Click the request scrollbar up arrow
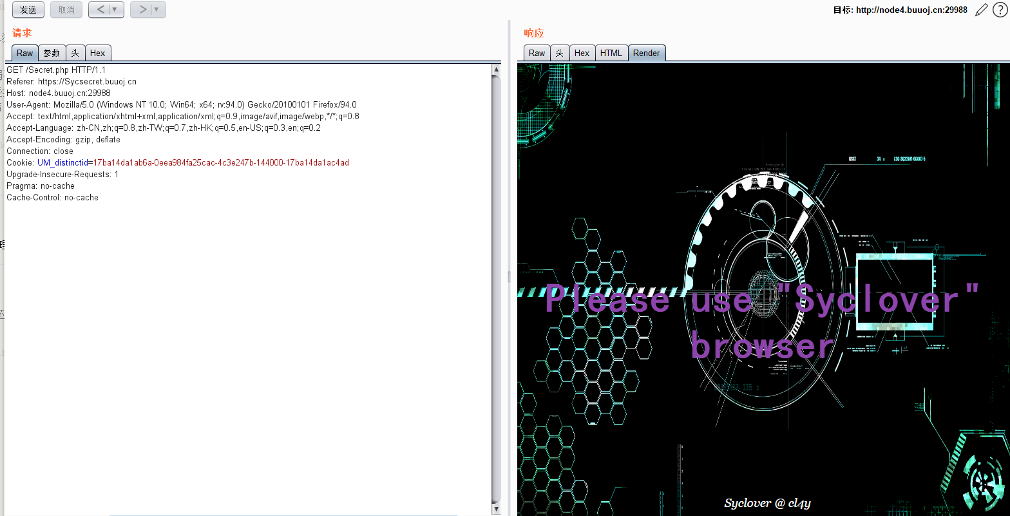 coord(496,69)
